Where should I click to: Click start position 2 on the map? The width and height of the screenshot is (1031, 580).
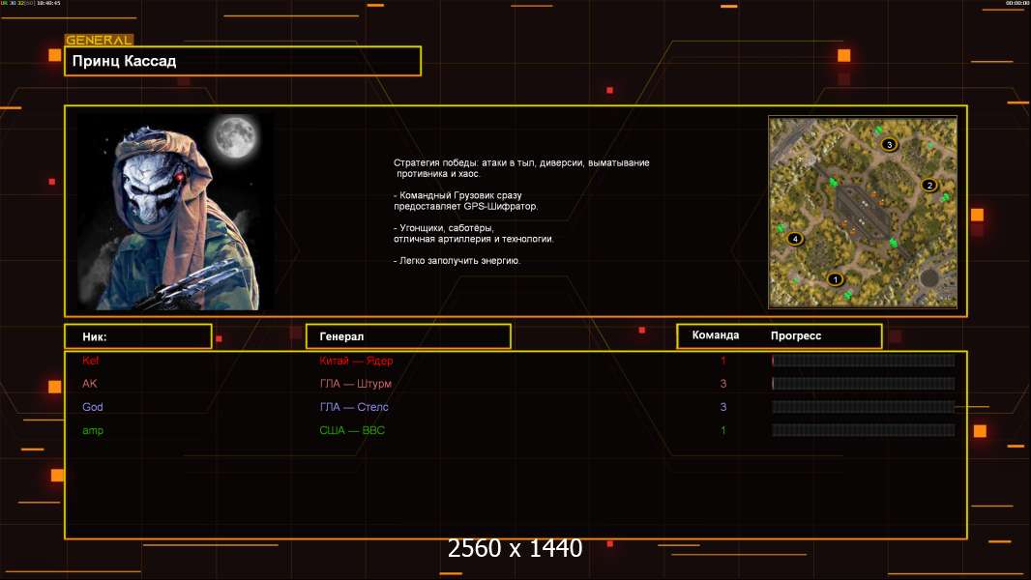point(929,185)
